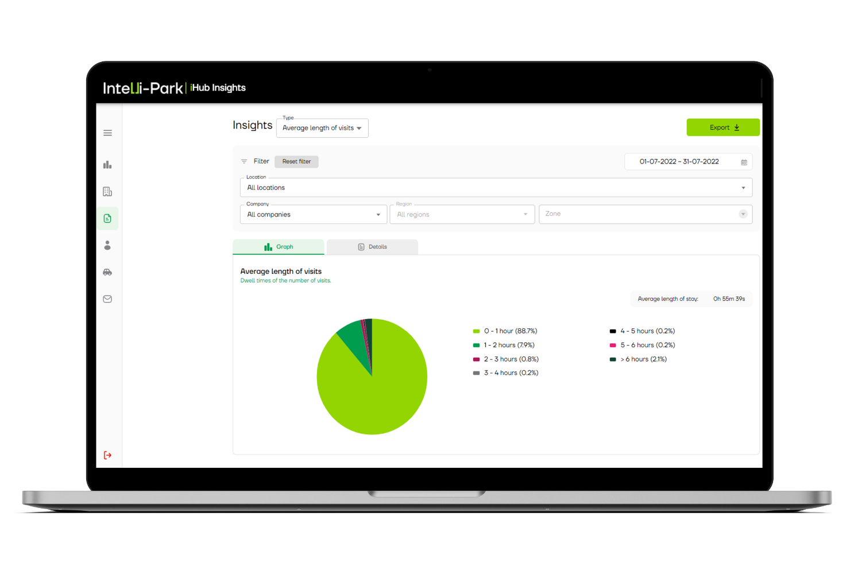Viewport: 850px width, 574px height.
Task: Click the green Export button
Action: click(x=723, y=127)
